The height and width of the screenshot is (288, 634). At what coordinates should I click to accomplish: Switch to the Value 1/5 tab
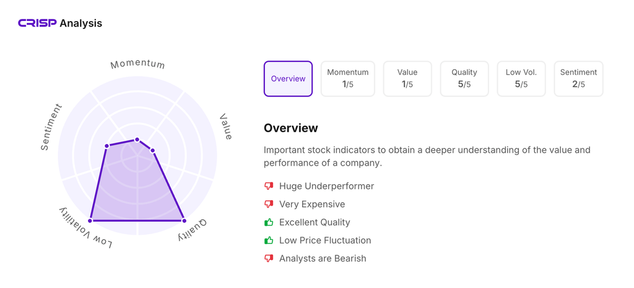[x=407, y=78]
